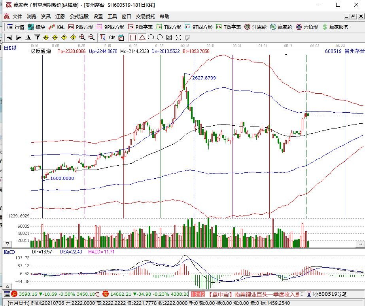Image resolution: width=365 pixels, height=306 pixels.
Task: Zoom in with the plus magnifier
Action: pyautogui.click(x=82, y=38)
